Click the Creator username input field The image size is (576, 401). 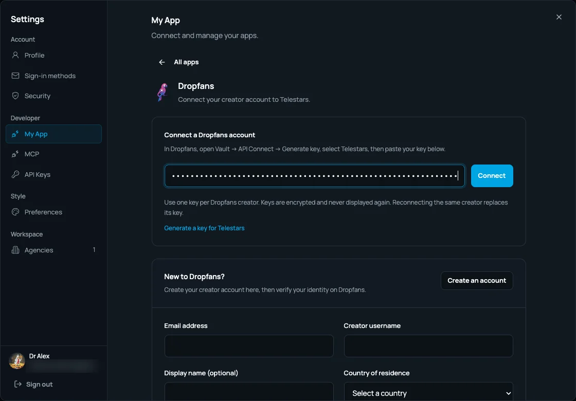tap(428, 346)
